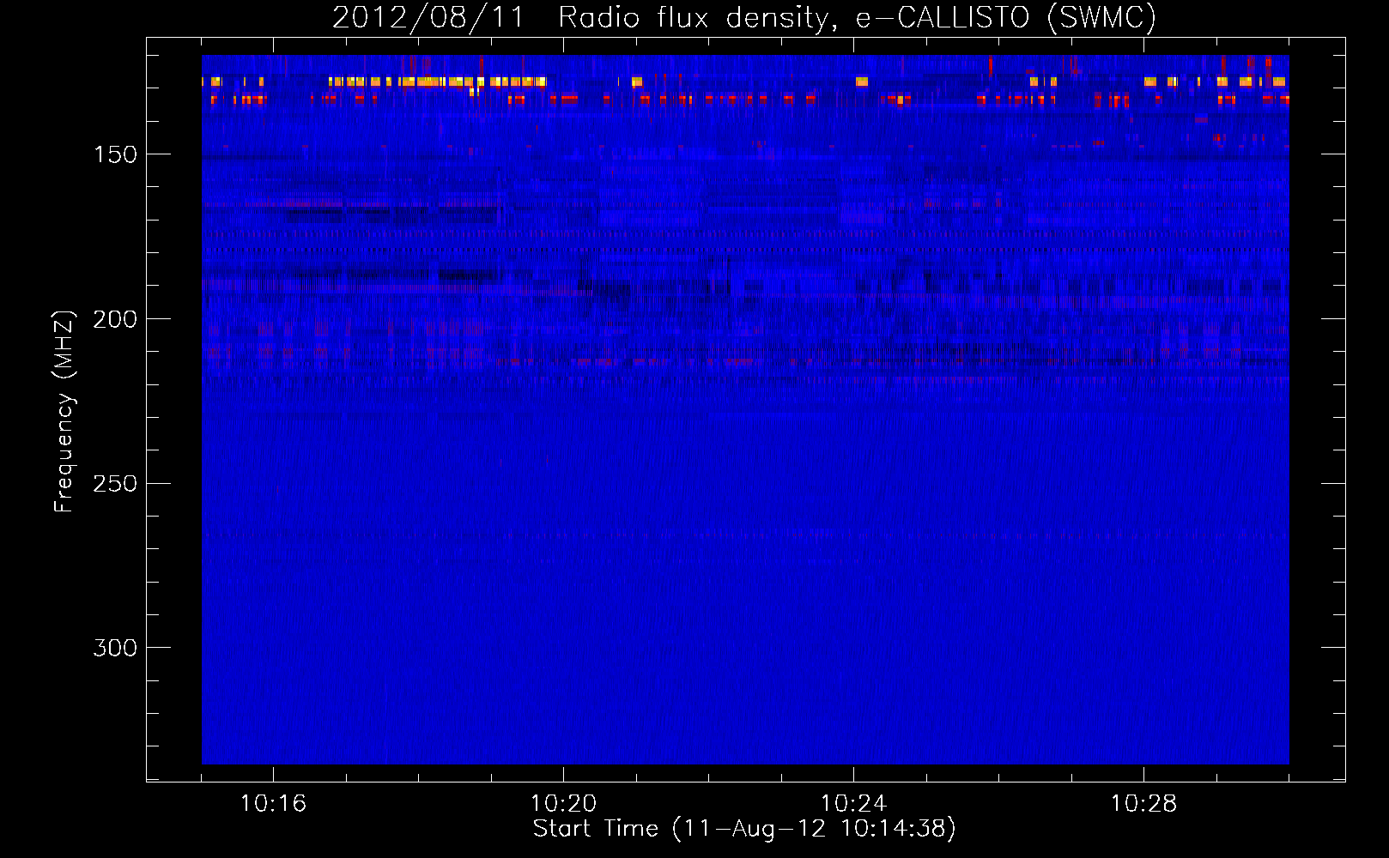Click the "Frequency (MHZ)" axis label
The image size is (1389, 858).
pos(64,411)
